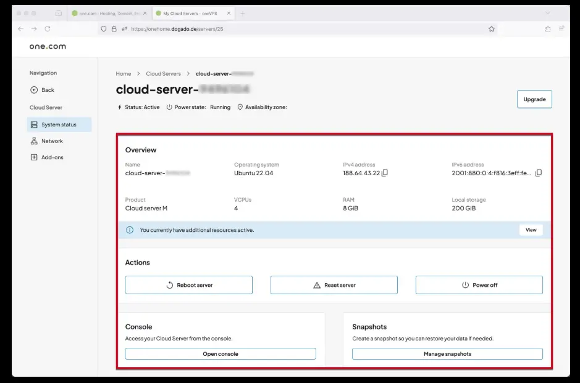Bookmark page with star icon
The image size is (580, 383).
point(491,29)
